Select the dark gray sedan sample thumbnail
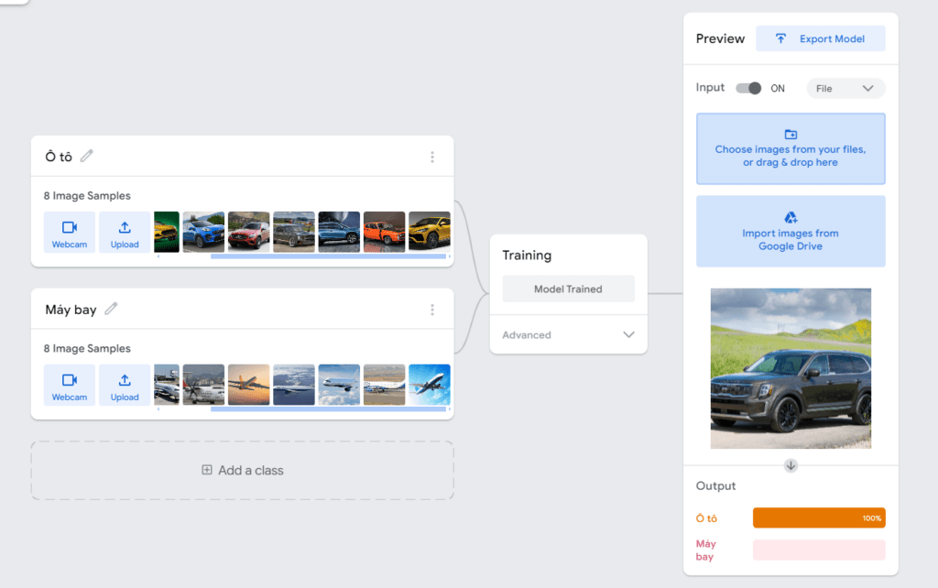The height and width of the screenshot is (588, 938). click(x=294, y=232)
